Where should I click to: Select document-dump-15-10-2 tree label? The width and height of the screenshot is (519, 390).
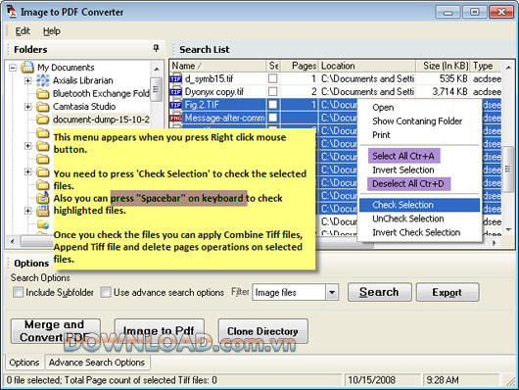coord(101,120)
